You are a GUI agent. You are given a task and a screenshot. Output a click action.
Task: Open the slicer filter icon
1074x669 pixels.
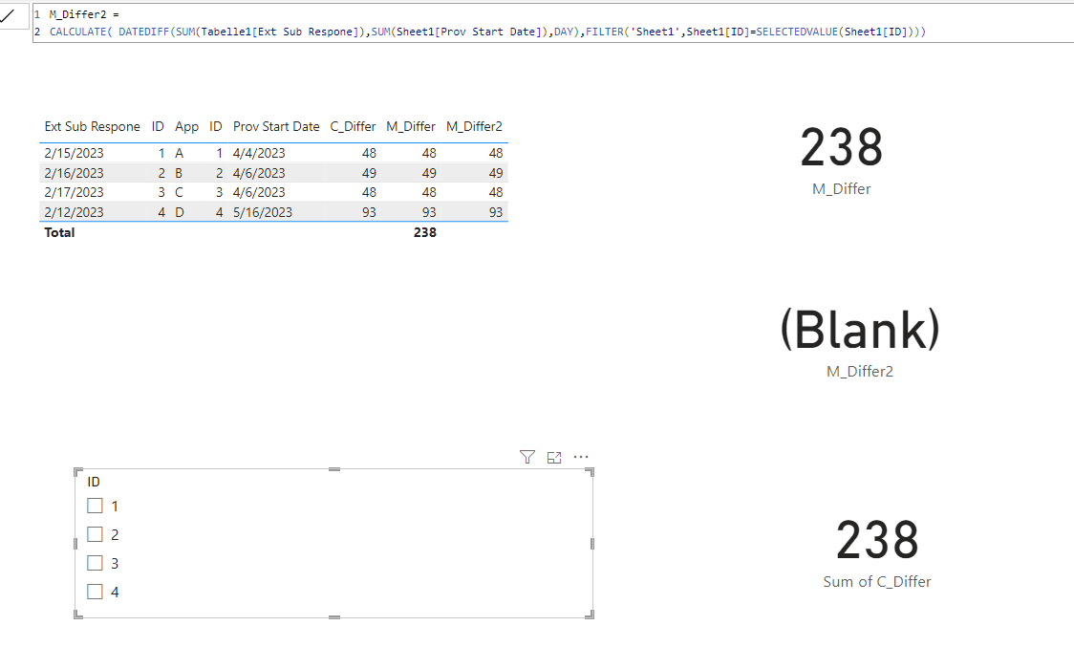[x=526, y=457]
